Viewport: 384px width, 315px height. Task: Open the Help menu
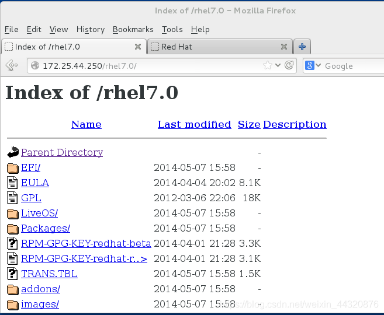(x=200, y=29)
